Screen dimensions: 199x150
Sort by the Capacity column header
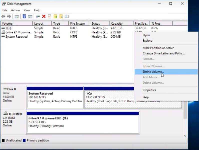point(121,24)
